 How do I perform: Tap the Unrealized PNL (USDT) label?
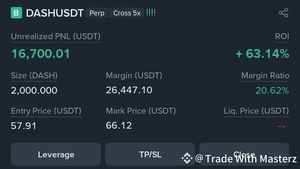click(56, 37)
